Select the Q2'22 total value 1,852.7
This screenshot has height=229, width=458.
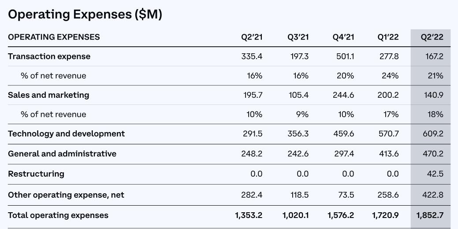click(x=430, y=215)
